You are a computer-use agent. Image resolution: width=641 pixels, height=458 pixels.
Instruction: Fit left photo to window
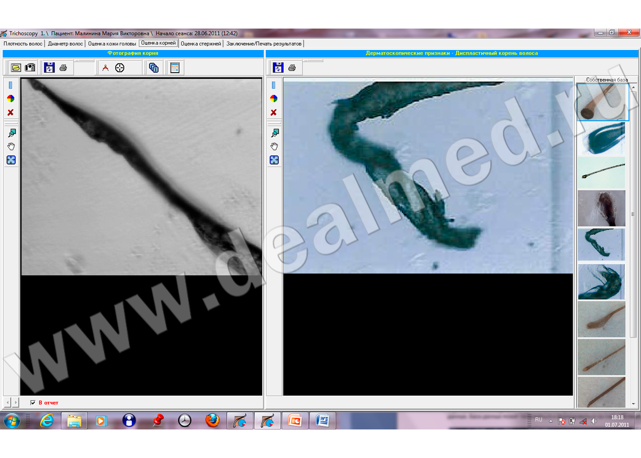click(x=11, y=160)
